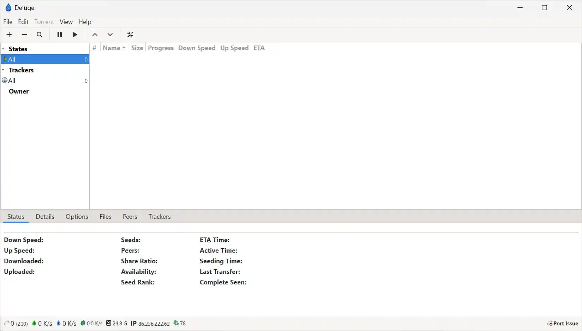Click the external IP address status item
This screenshot has height=331, width=582.
coord(150,323)
